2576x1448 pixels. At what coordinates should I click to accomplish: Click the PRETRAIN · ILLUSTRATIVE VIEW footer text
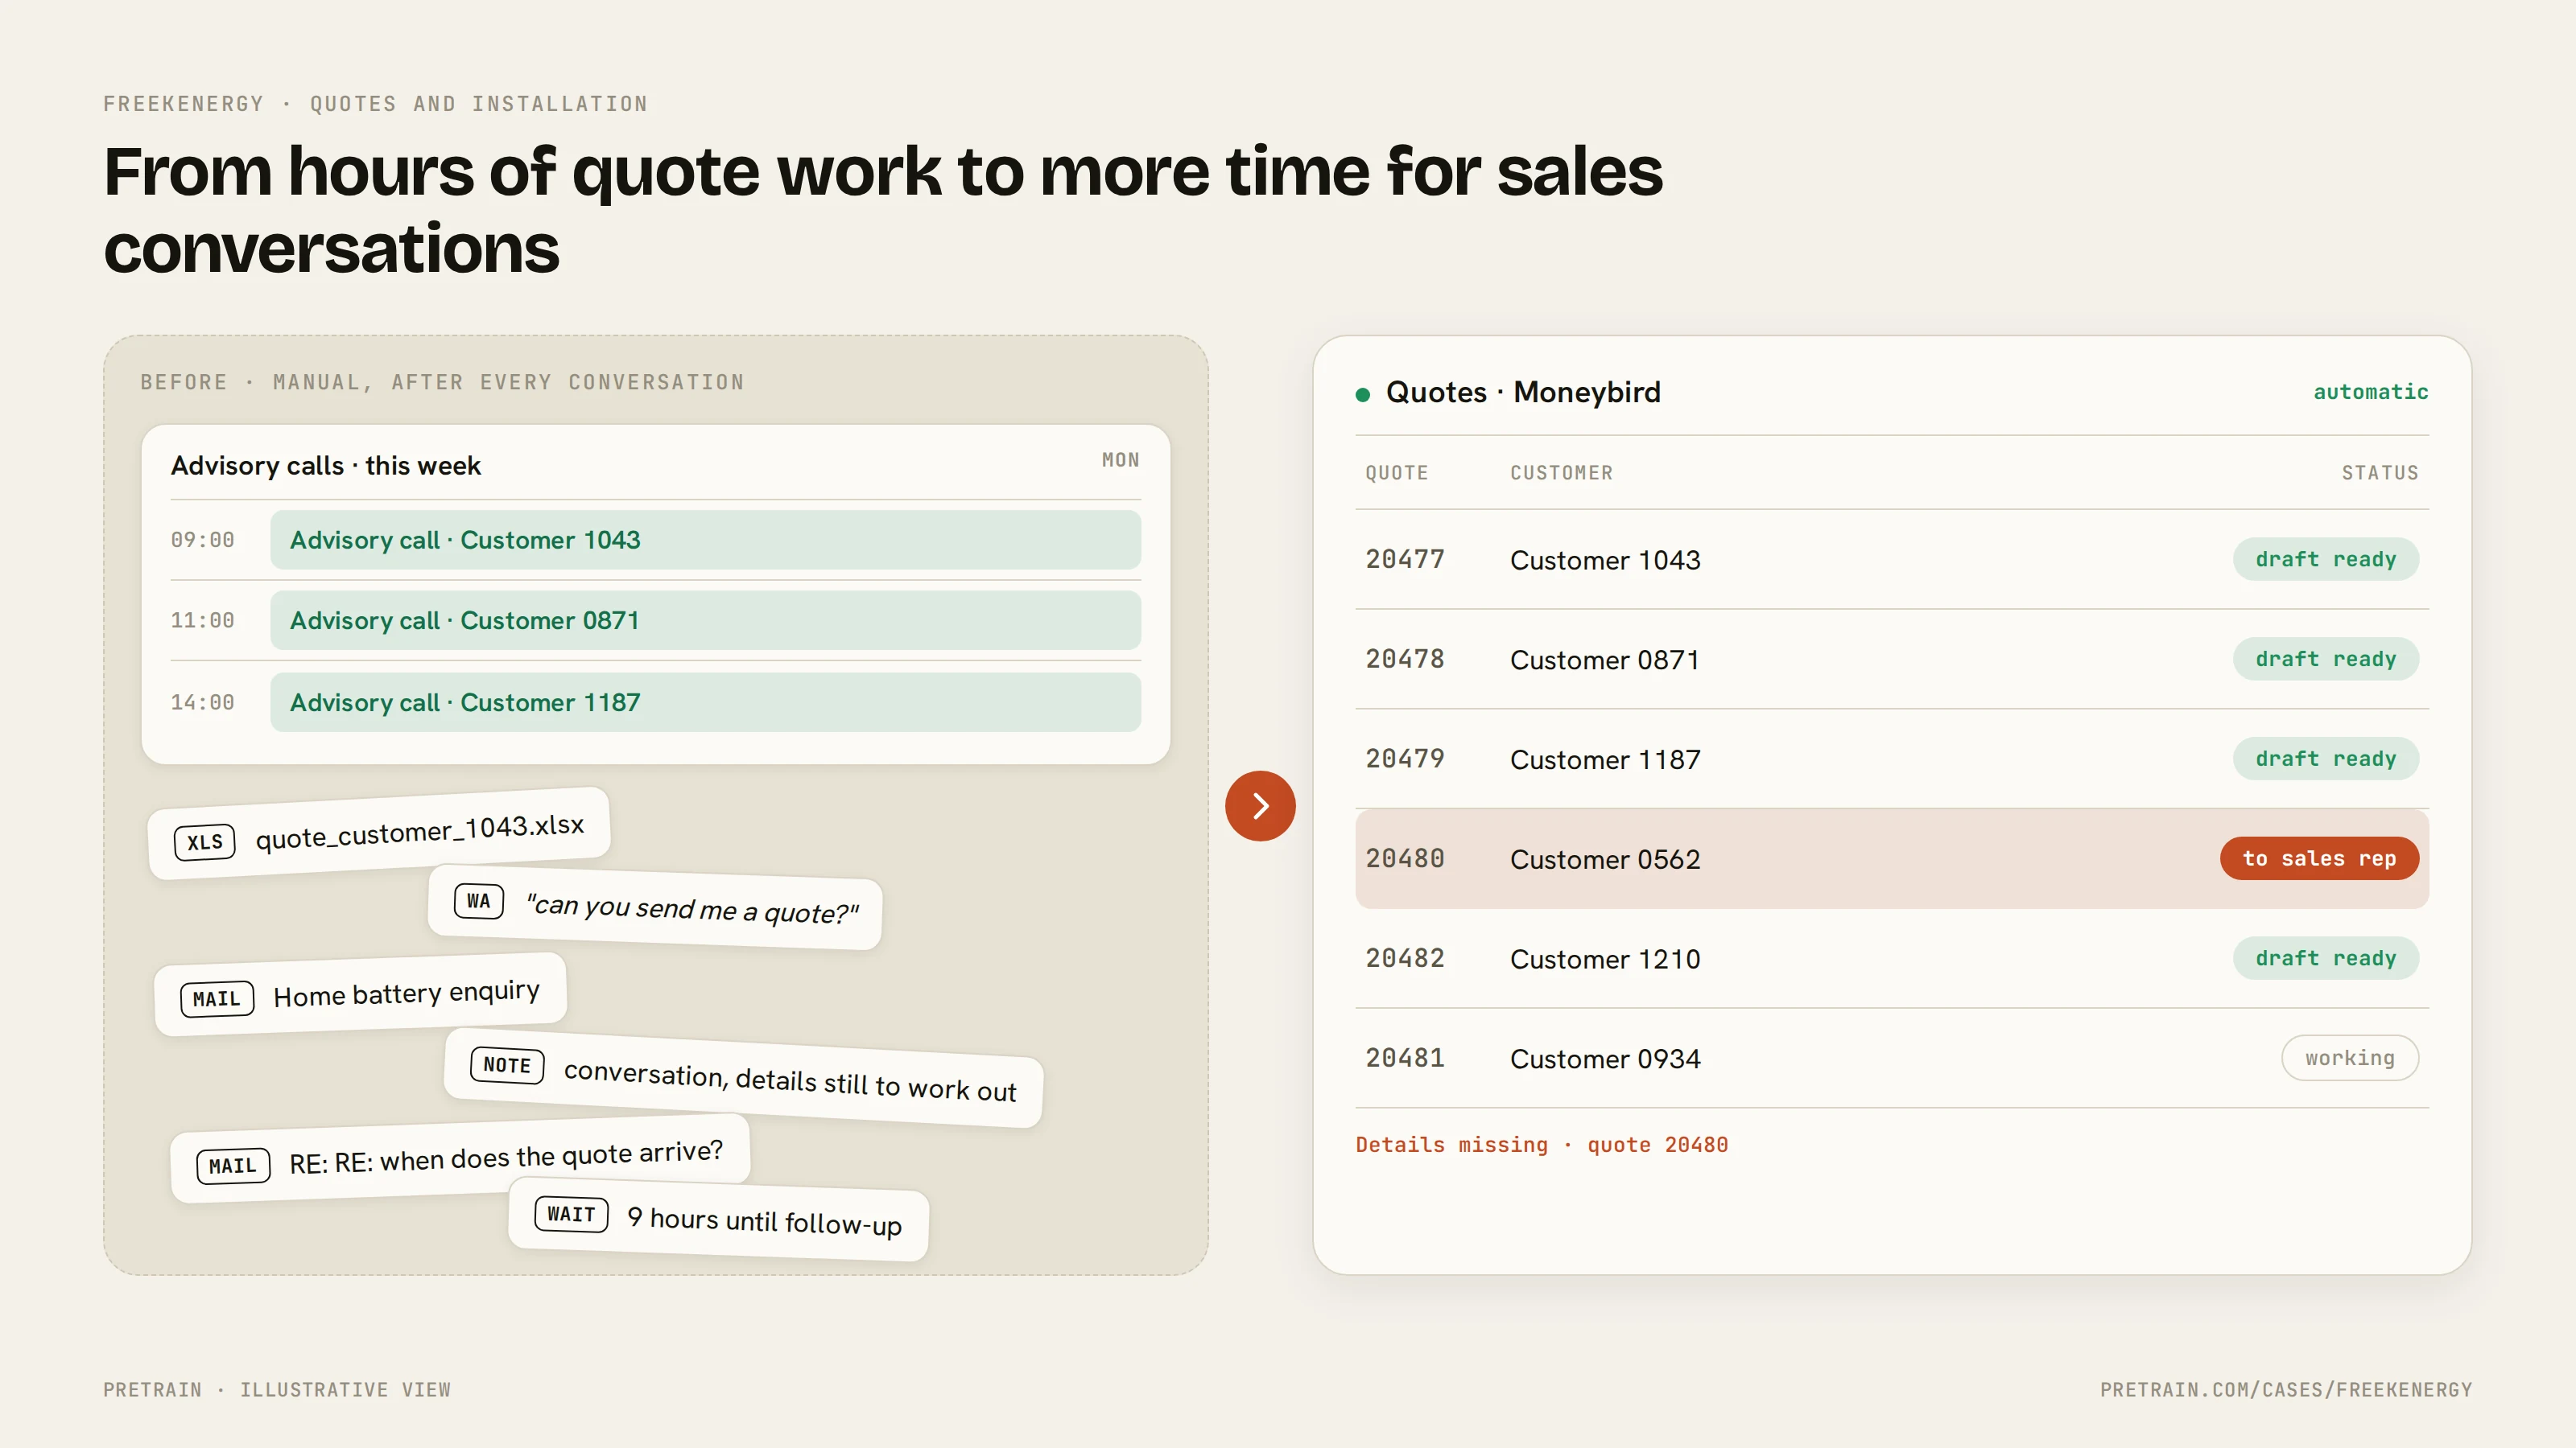click(277, 1390)
